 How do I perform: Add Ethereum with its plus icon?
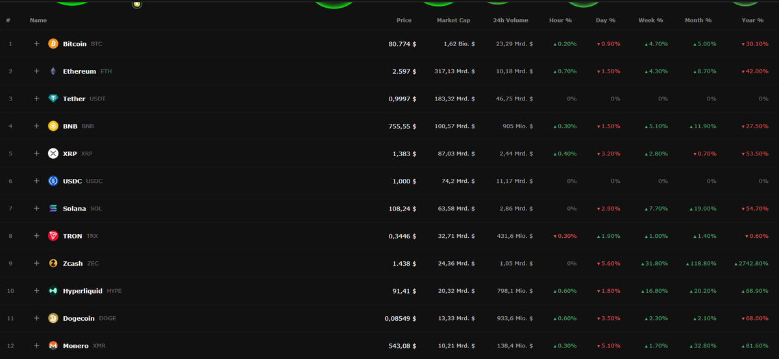click(36, 71)
